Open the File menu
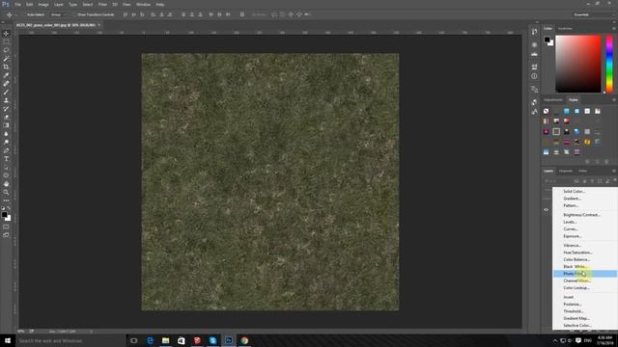This screenshot has width=618, height=347. click(x=18, y=4)
